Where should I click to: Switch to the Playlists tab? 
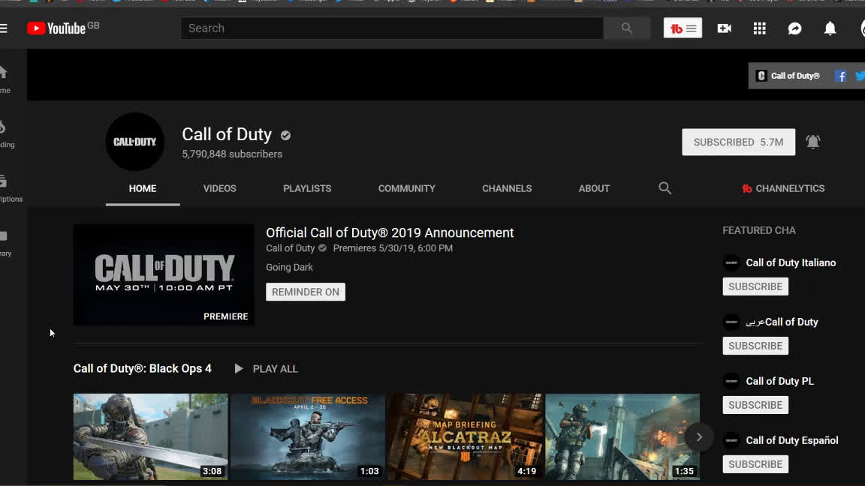coord(306,188)
